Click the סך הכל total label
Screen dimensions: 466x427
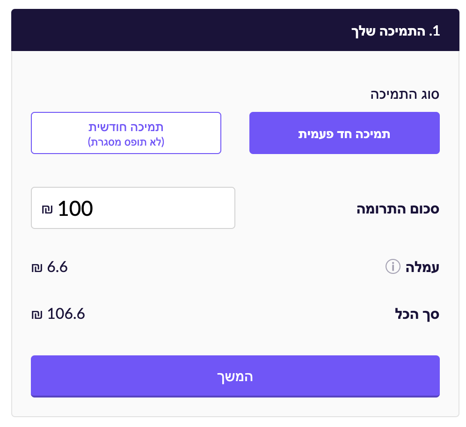(x=417, y=314)
